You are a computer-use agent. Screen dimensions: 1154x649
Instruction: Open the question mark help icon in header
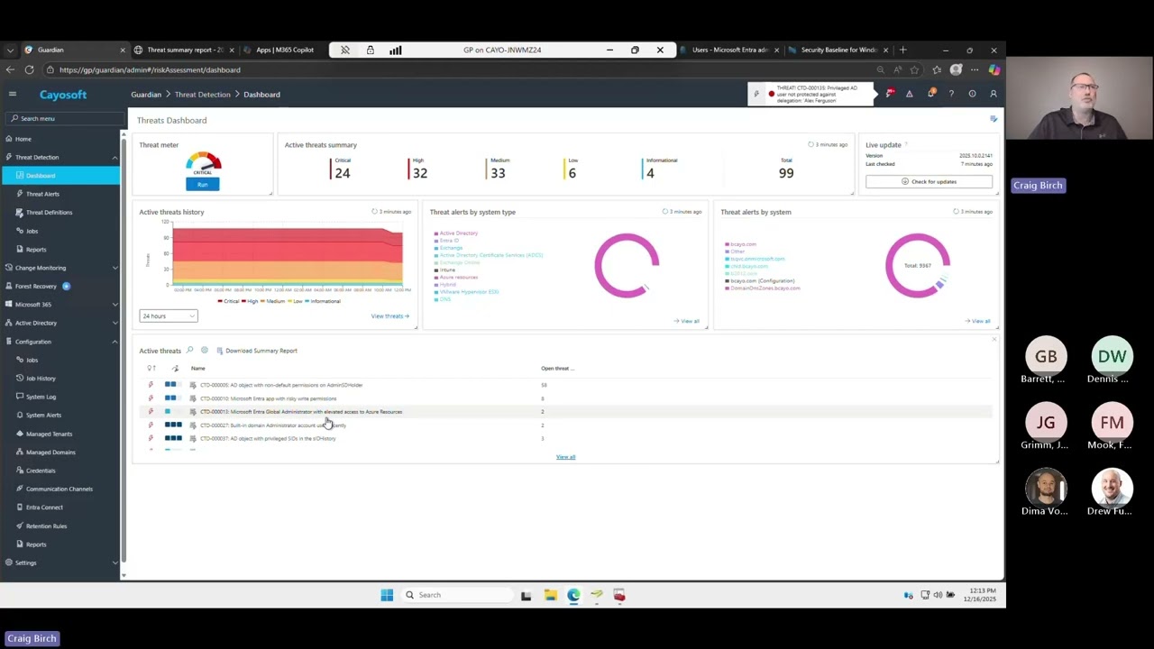click(x=951, y=94)
